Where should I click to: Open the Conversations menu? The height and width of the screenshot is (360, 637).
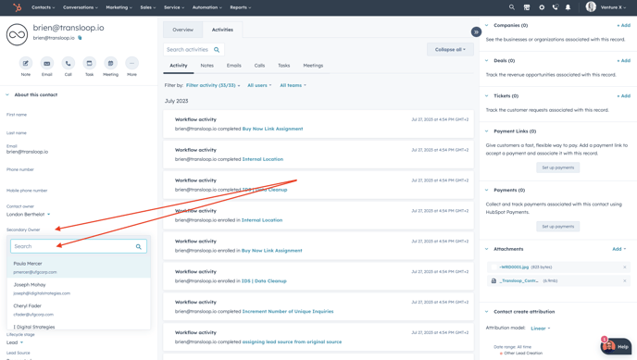(x=81, y=7)
